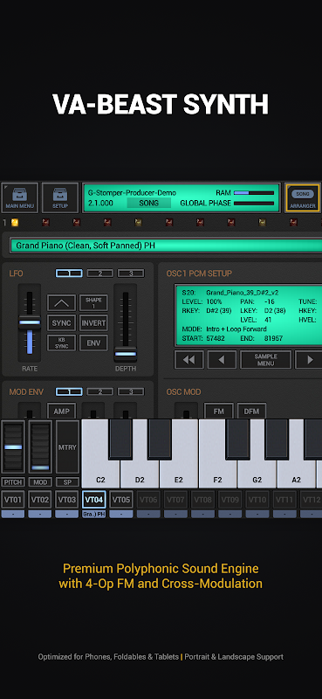The height and width of the screenshot is (699, 322).
Task: Click the RAM usage meter
Action: tap(254, 193)
